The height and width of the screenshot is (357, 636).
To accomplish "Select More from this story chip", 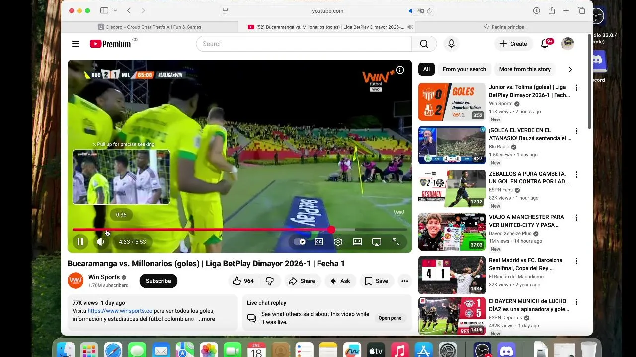I will point(525,69).
